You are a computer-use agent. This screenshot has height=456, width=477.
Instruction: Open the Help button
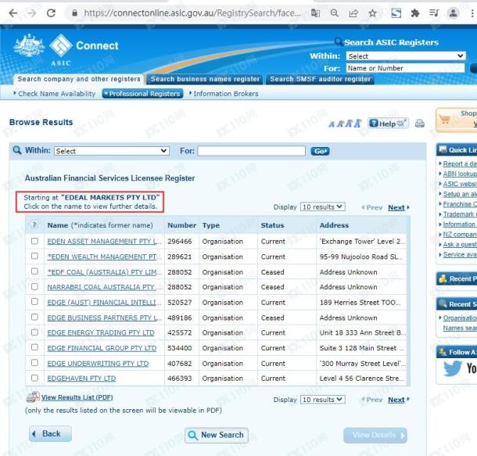click(x=388, y=124)
